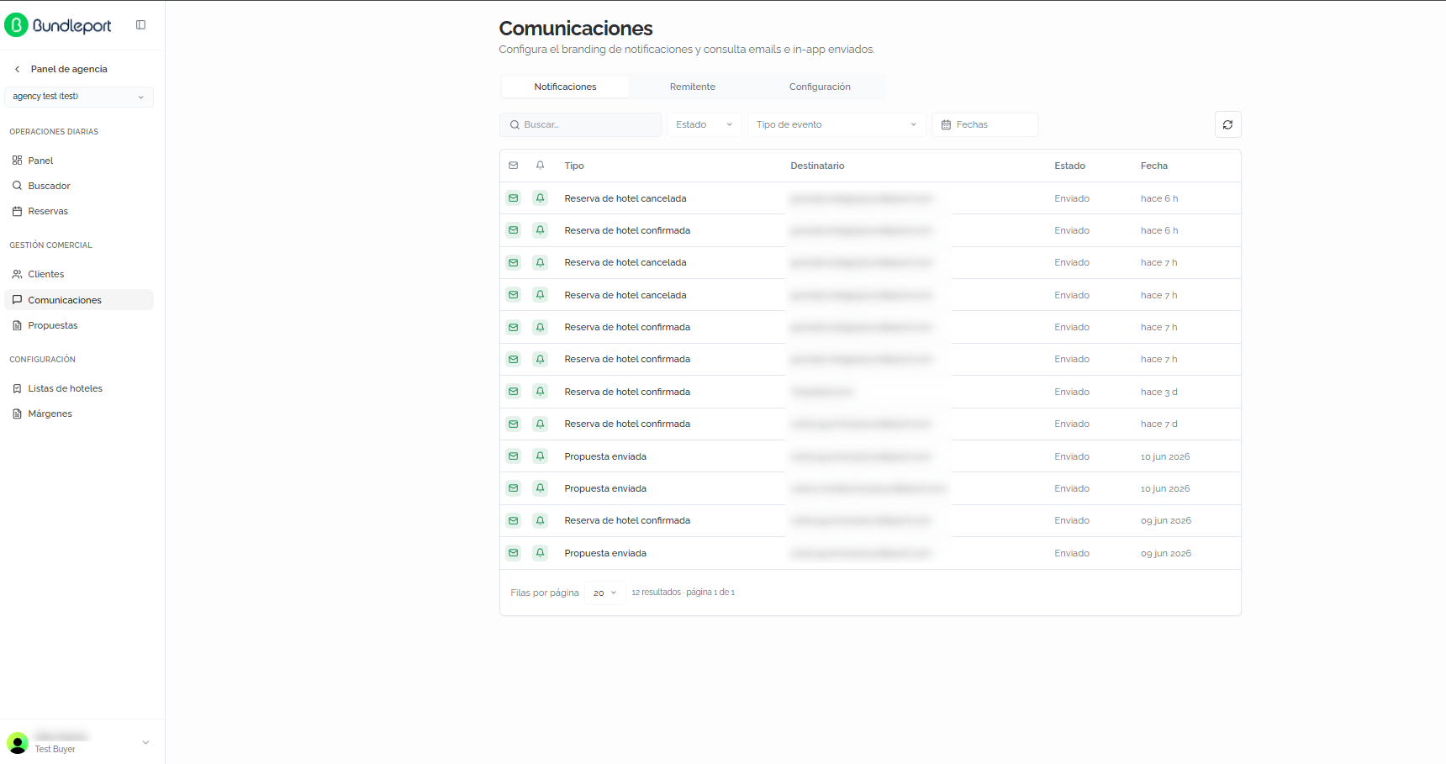Viewport: 1446px width, 764px height.
Task: Click bell icon of first '10 jun 2026' row
Action: [x=541, y=456]
